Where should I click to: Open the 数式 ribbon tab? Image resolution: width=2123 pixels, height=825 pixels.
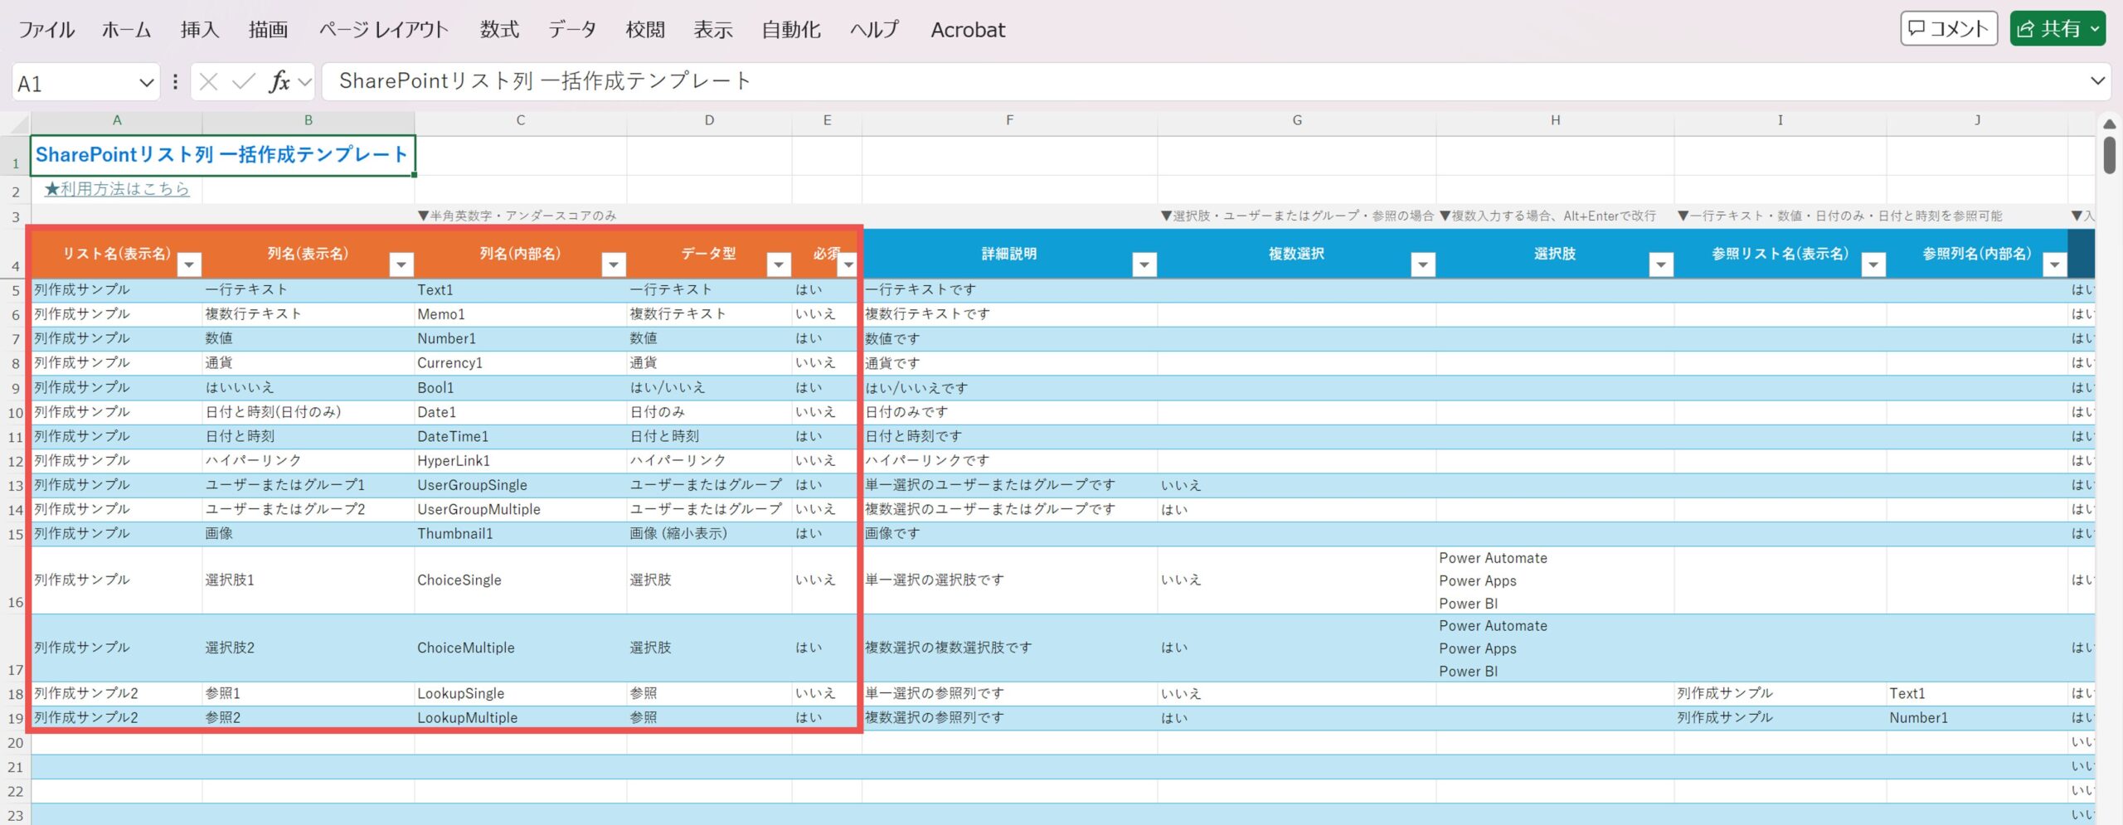tap(499, 30)
